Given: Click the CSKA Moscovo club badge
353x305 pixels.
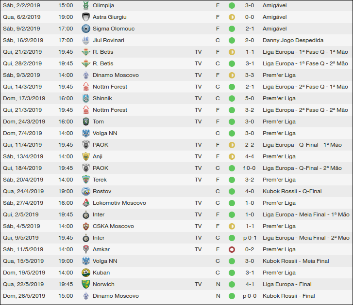Looking at the screenshot, I should click(x=86, y=226).
